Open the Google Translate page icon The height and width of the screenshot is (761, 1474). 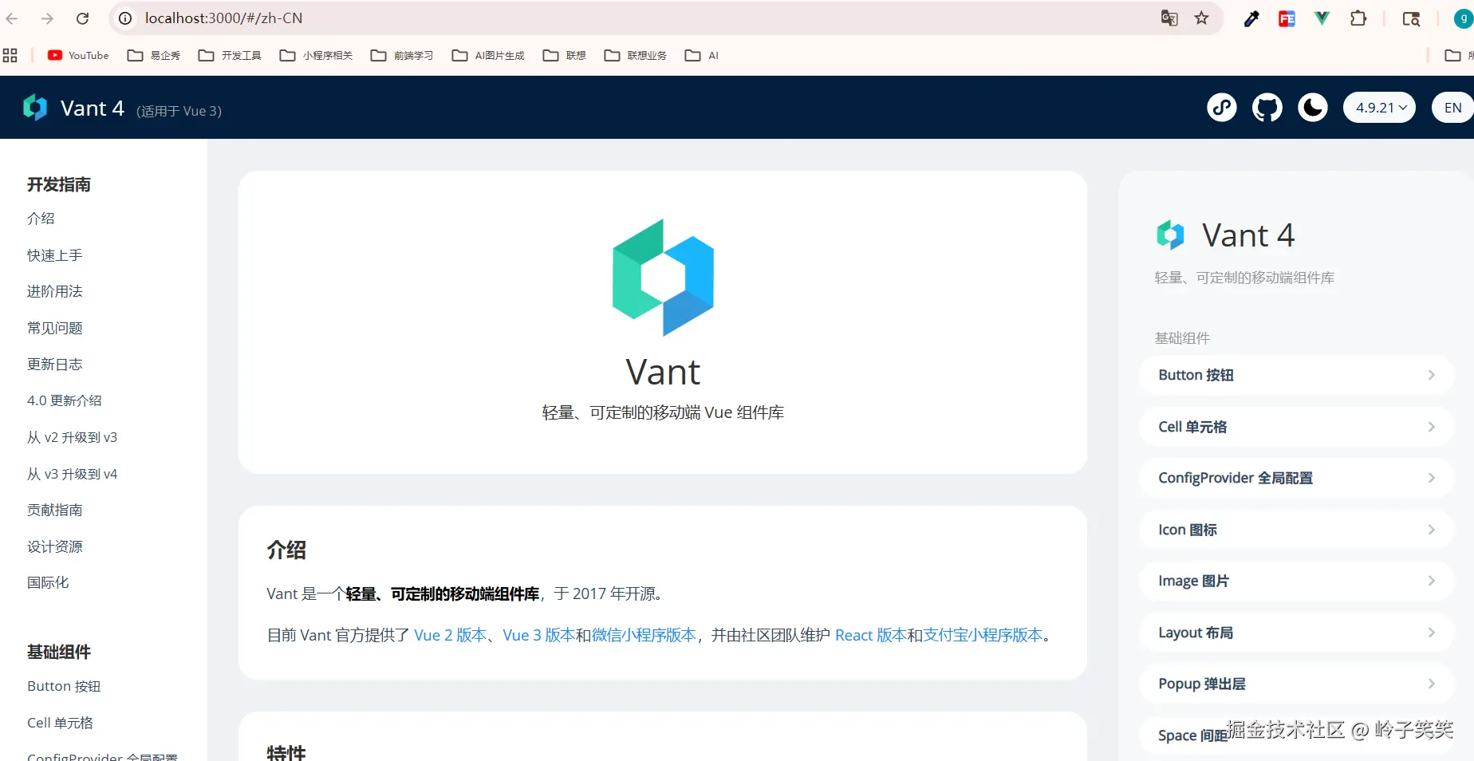click(1169, 18)
